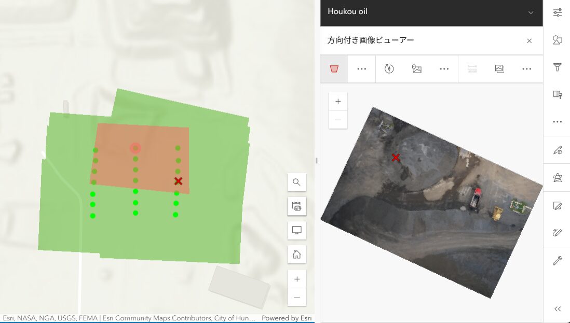
Task: Open the filter funnel icon in sidebar
Action: [x=558, y=67]
